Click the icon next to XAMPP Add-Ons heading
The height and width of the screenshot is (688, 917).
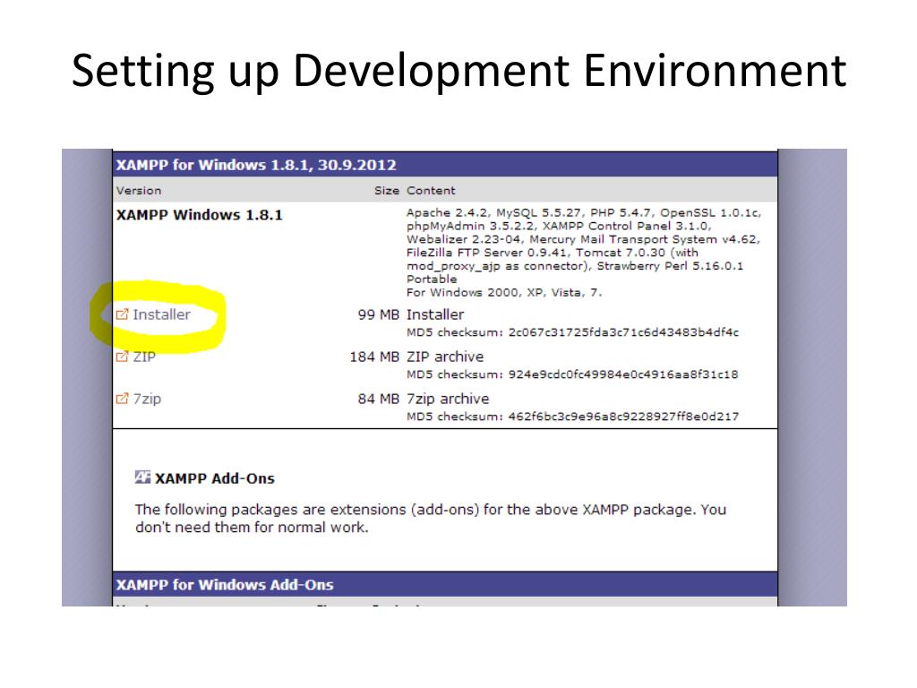click(142, 477)
